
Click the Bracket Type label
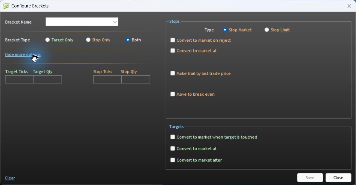(x=17, y=40)
